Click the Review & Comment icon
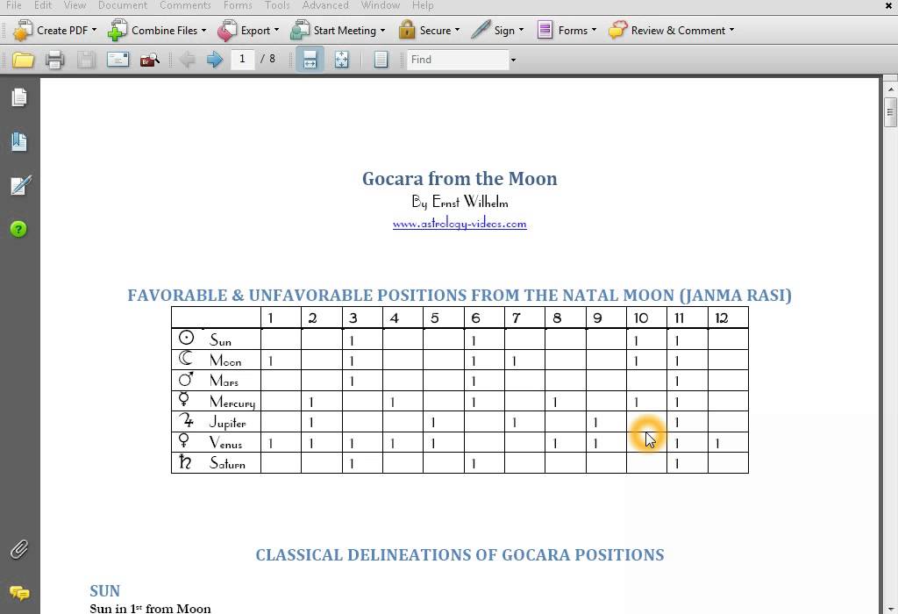Image resolution: width=898 pixels, height=614 pixels. (617, 30)
